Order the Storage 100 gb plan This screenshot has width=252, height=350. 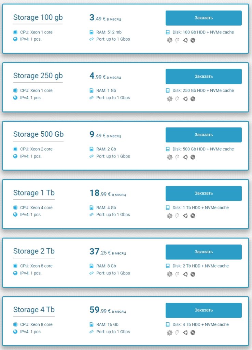pyautogui.click(x=204, y=18)
